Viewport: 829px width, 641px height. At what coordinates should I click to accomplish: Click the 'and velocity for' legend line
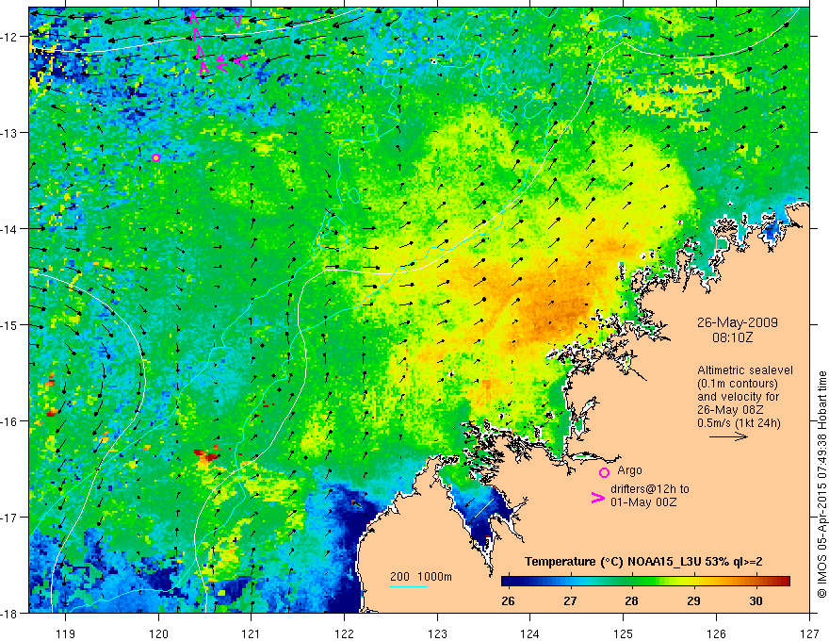pos(738,397)
